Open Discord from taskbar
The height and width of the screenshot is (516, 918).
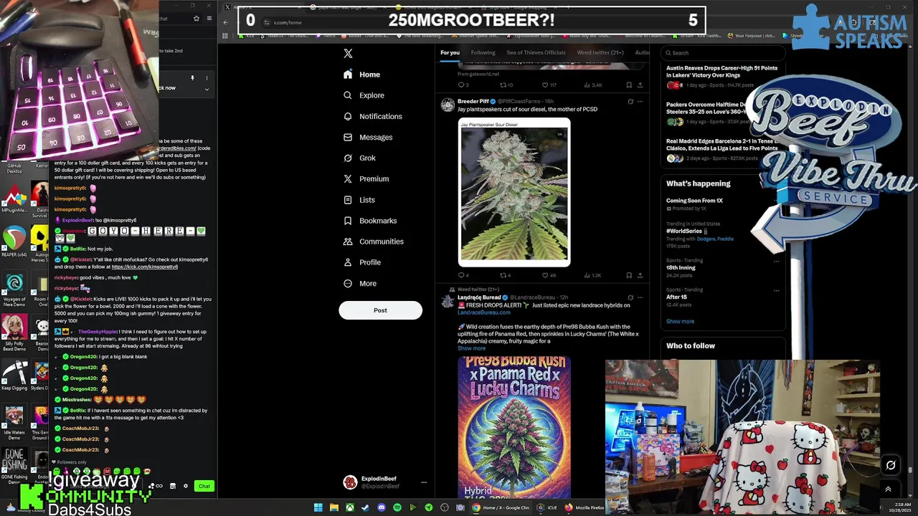[x=382, y=507]
